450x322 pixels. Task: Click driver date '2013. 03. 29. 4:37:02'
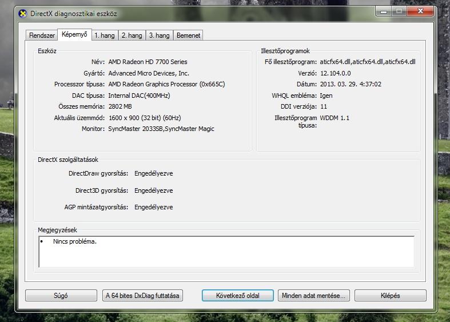coord(351,84)
